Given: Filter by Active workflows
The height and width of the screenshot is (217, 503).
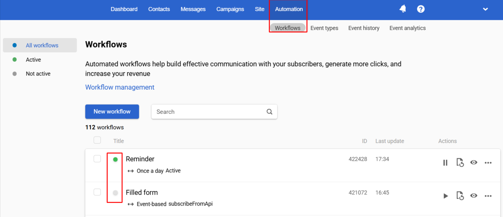Looking at the screenshot, I should pos(33,60).
